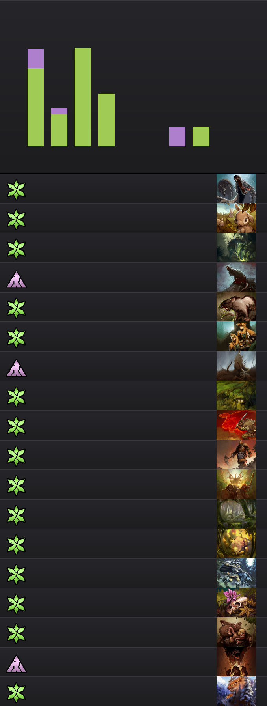
Task: Click leaf icon next to red boar warrior
Action: click(x=16, y=426)
